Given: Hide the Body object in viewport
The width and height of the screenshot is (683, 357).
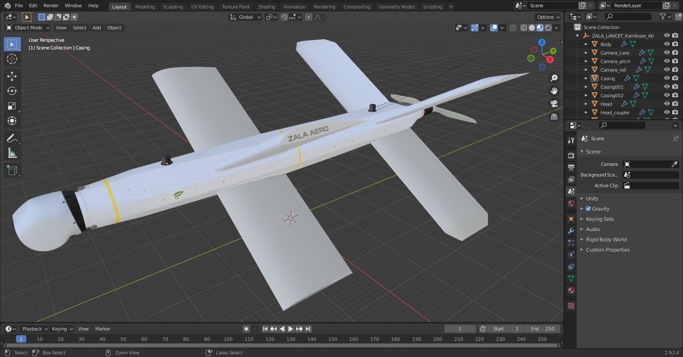Looking at the screenshot, I should 667,44.
